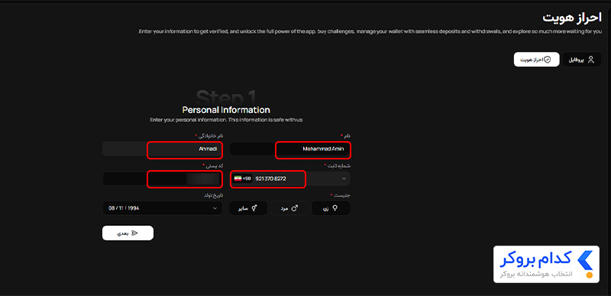This screenshot has width=611, height=296.
Task: Click the male symbol icon on مرد
Action: (295, 208)
